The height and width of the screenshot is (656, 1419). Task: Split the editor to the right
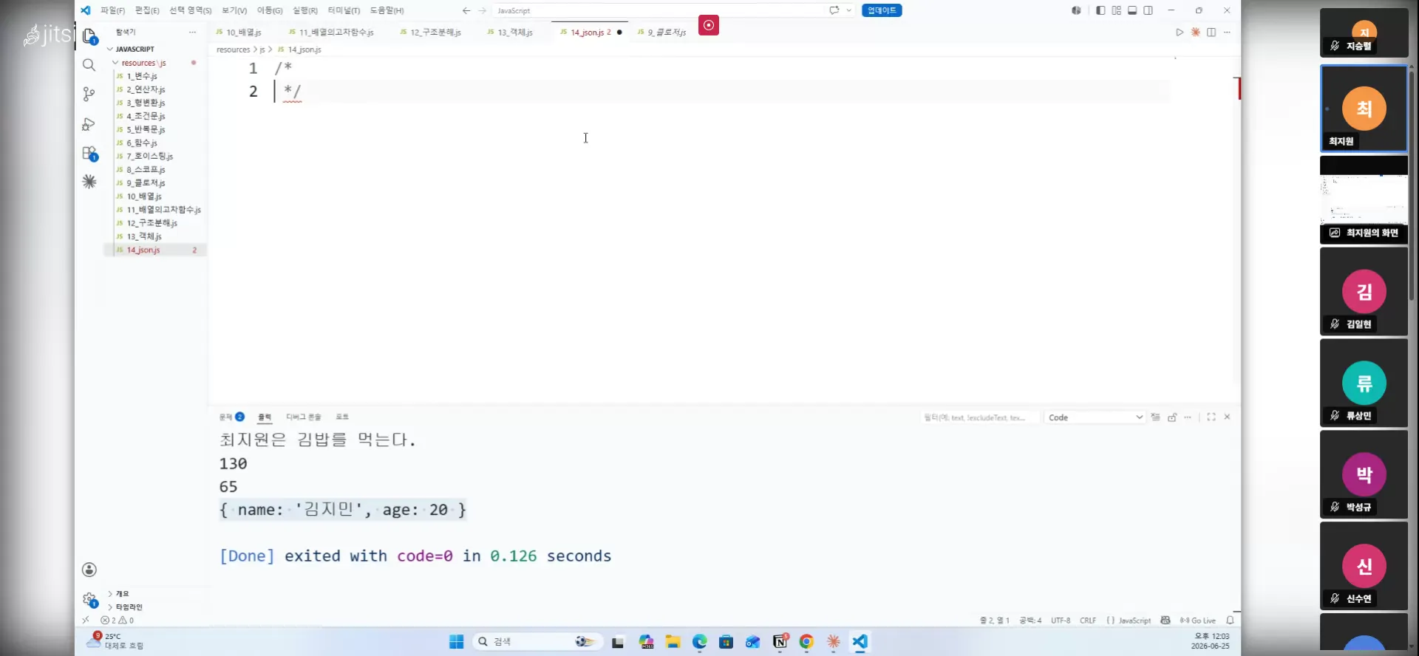pyautogui.click(x=1211, y=33)
